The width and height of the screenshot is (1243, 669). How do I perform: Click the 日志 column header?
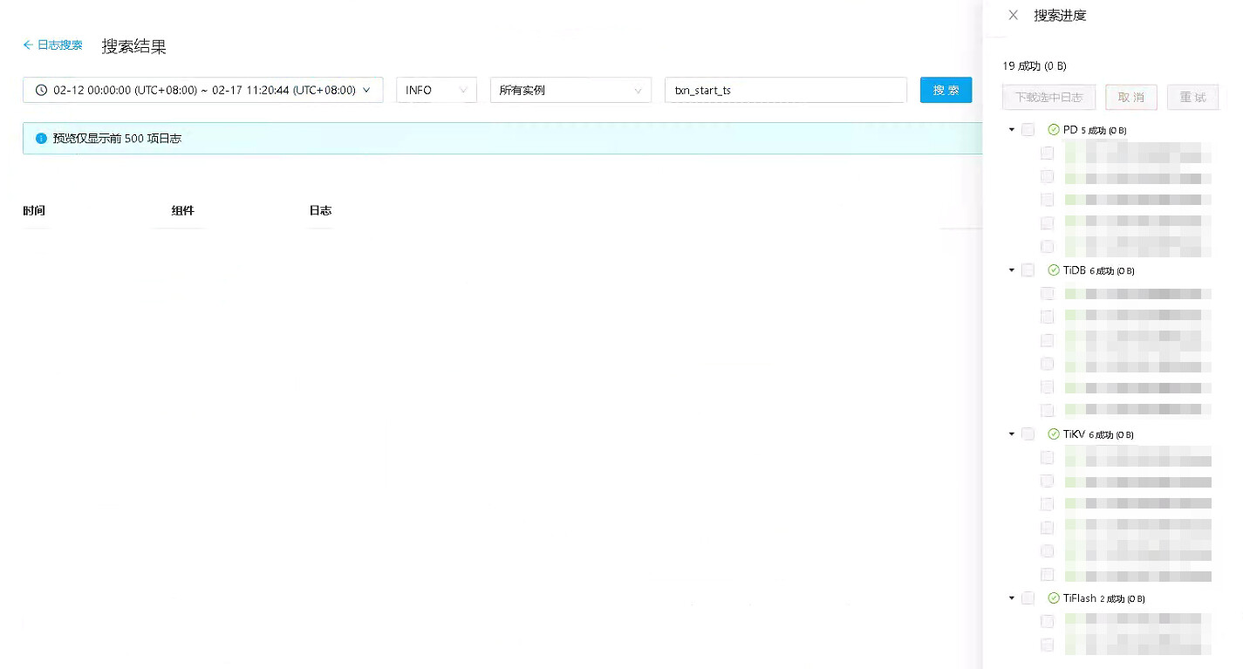[x=320, y=211]
